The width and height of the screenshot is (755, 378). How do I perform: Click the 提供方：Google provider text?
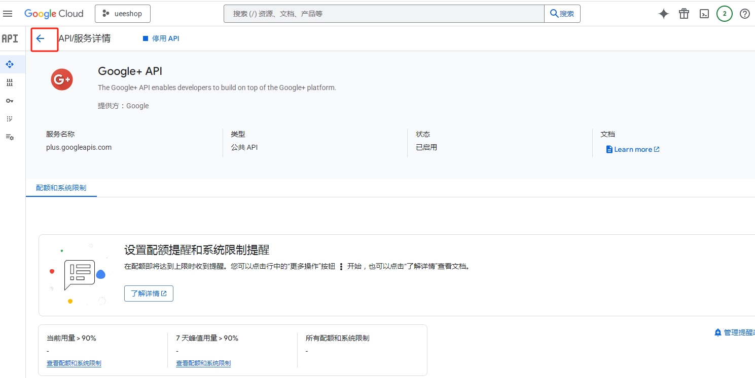pos(123,106)
